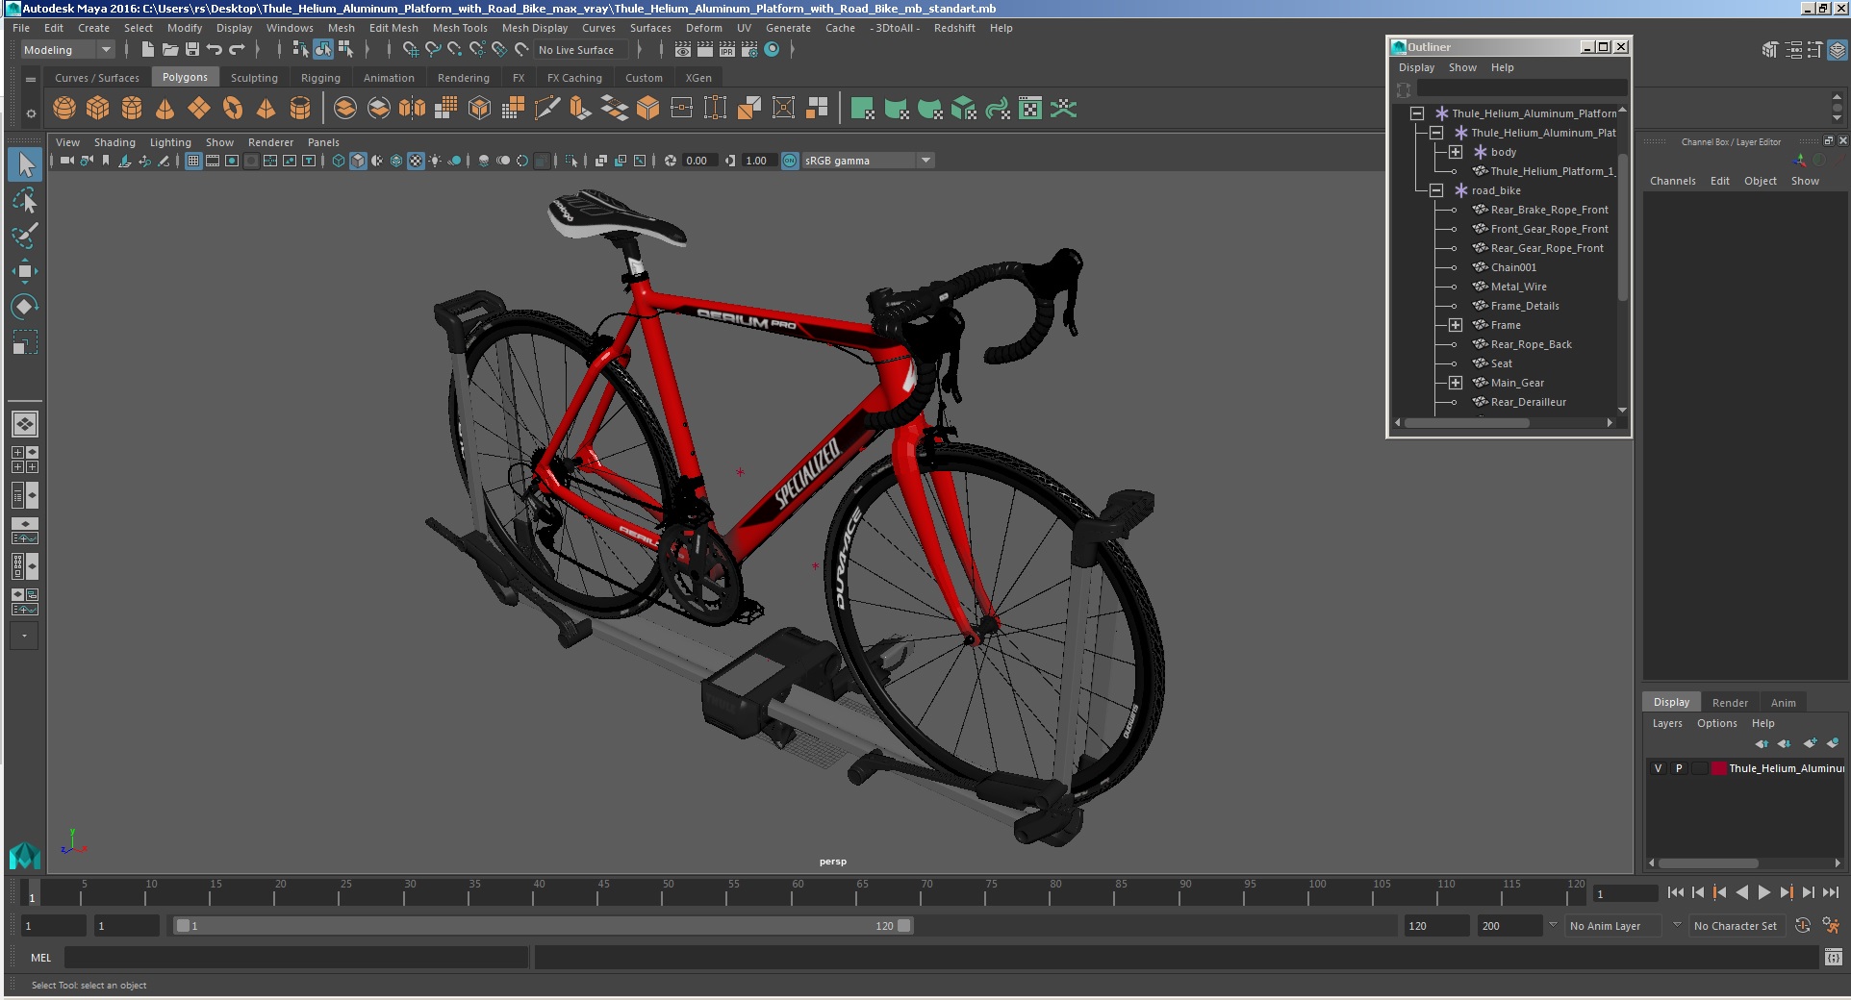The width and height of the screenshot is (1851, 1000).
Task: Toggle isolate select in the viewport toolbar
Action: (x=571, y=161)
